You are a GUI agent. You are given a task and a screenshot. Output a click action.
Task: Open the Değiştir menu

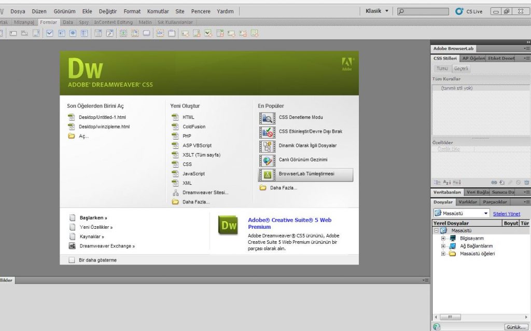point(108,11)
